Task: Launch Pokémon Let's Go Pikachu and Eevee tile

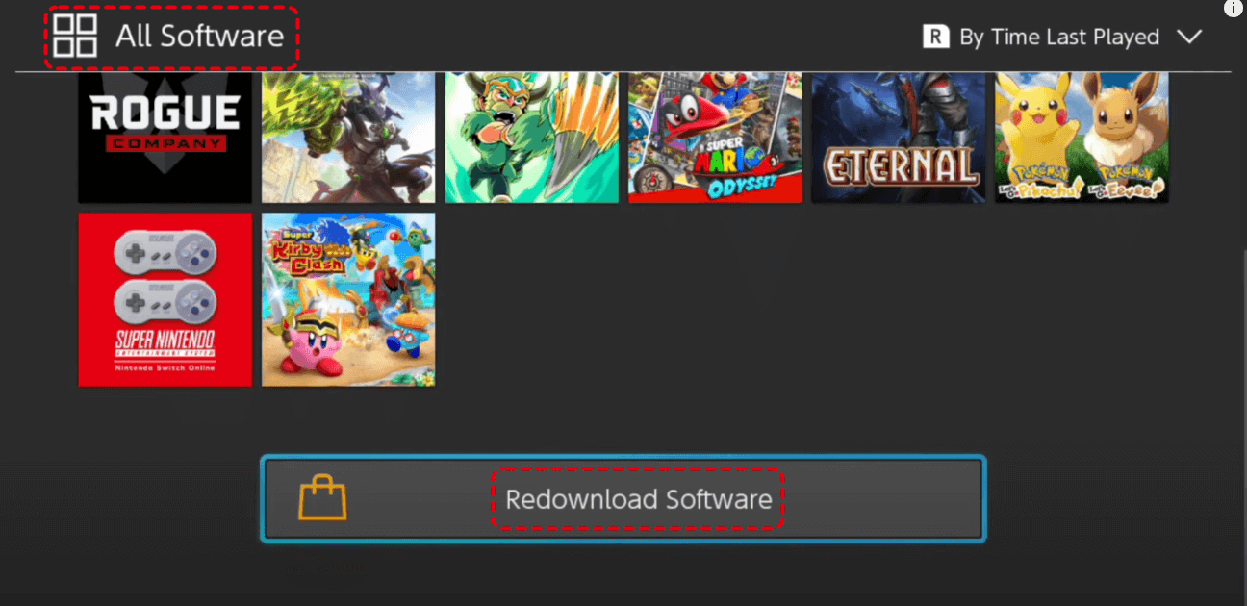Action: 1082,137
